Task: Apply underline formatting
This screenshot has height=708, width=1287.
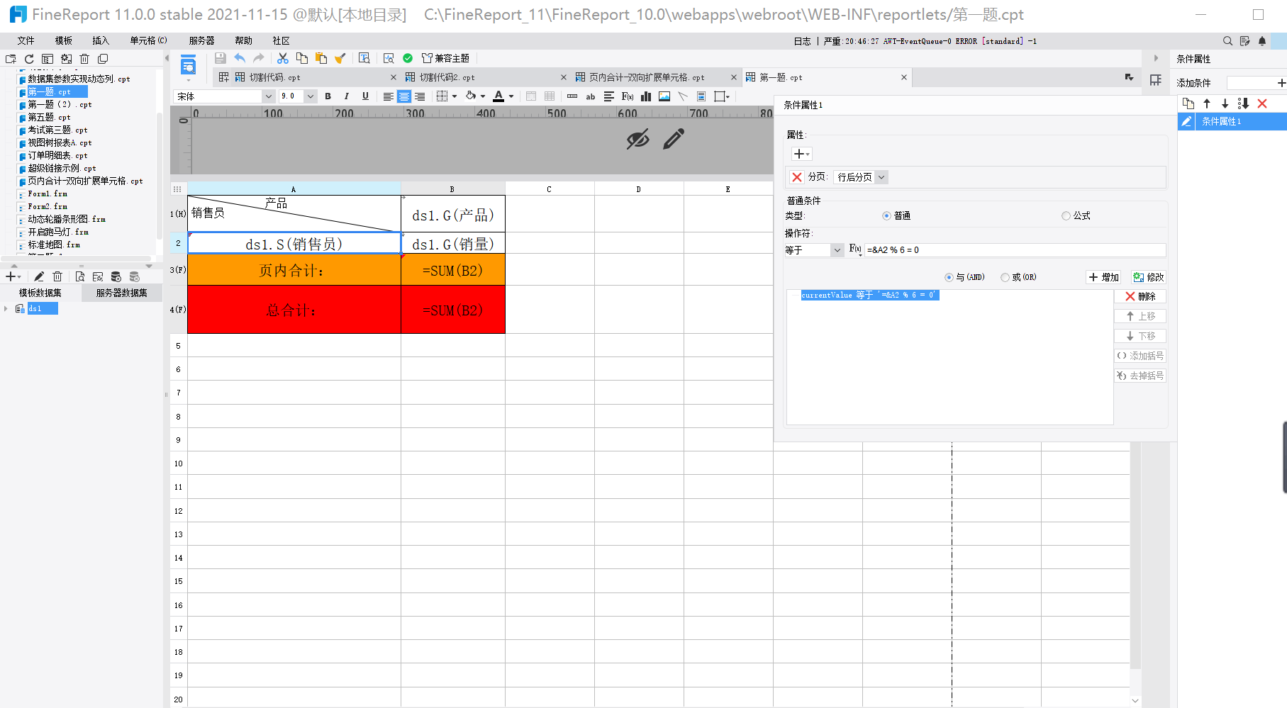Action: pyautogui.click(x=365, y=96)
